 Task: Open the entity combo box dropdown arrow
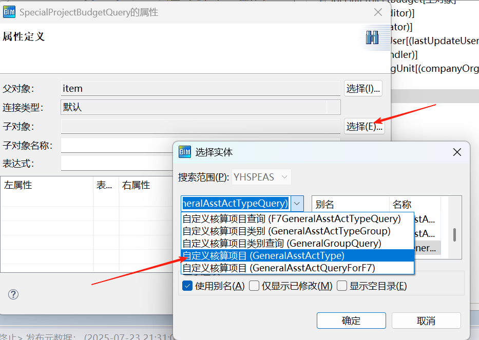(x=298, y=204)
